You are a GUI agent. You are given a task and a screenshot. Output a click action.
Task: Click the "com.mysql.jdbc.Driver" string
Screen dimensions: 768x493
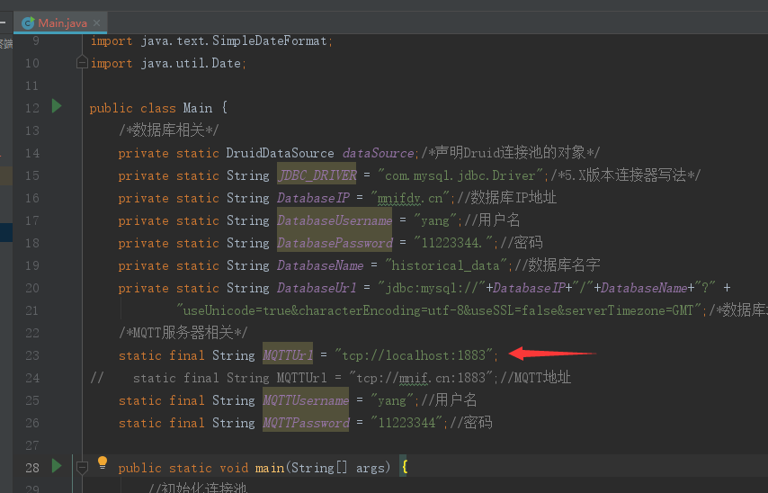460,175
